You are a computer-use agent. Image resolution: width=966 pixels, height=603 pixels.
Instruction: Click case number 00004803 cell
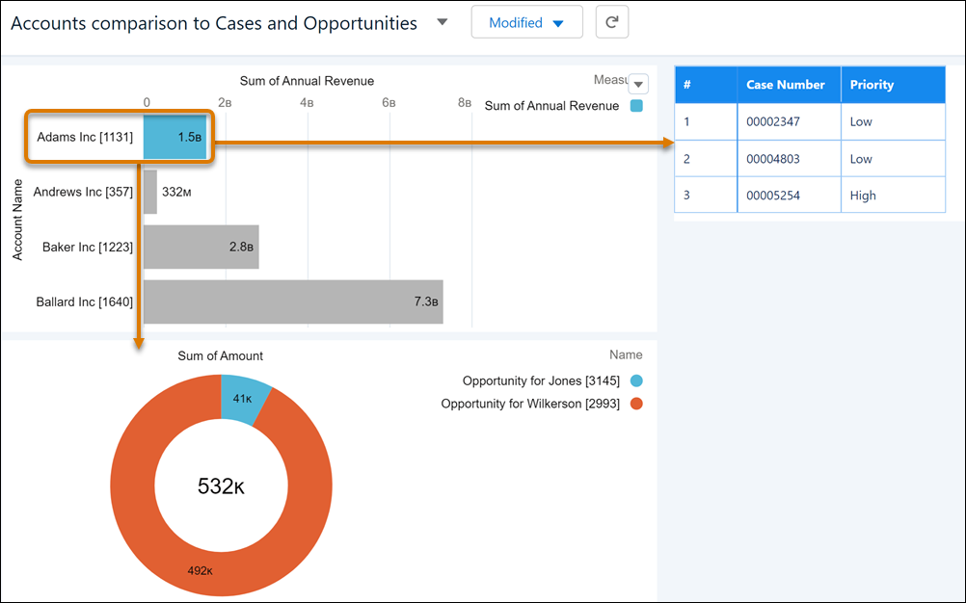[789, 159]
